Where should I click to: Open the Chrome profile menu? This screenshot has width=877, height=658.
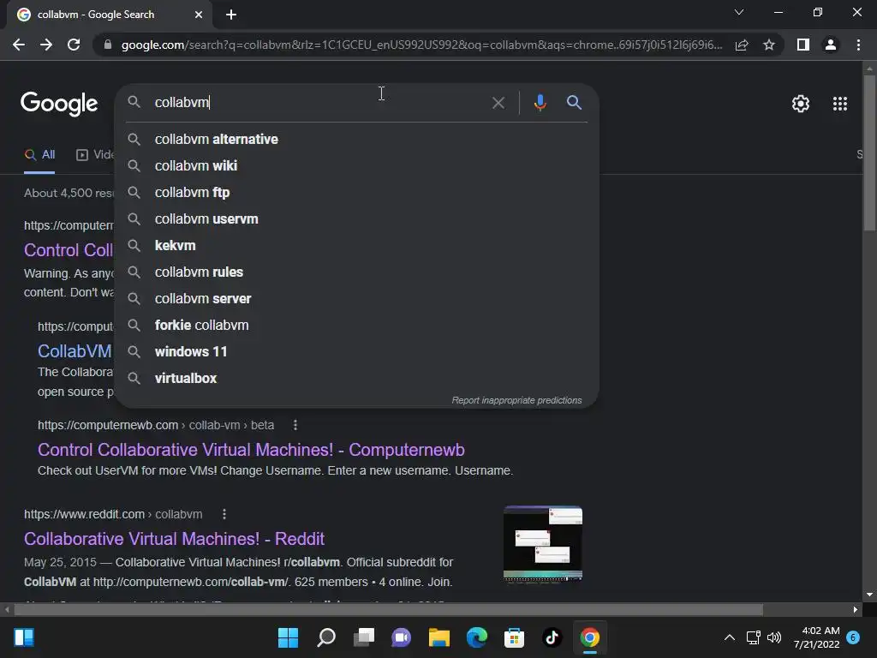coord(831,45)
